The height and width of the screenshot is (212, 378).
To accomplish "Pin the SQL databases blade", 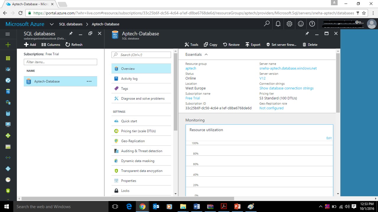I will 71,34.
